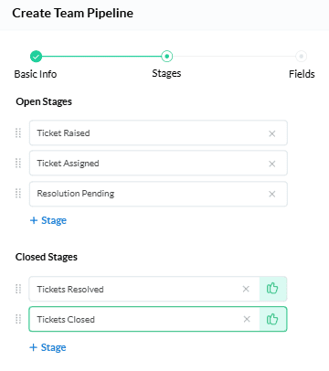Remove the Ticket Raised stage
The height and width of the screenshot is (371, 329).
272,133
